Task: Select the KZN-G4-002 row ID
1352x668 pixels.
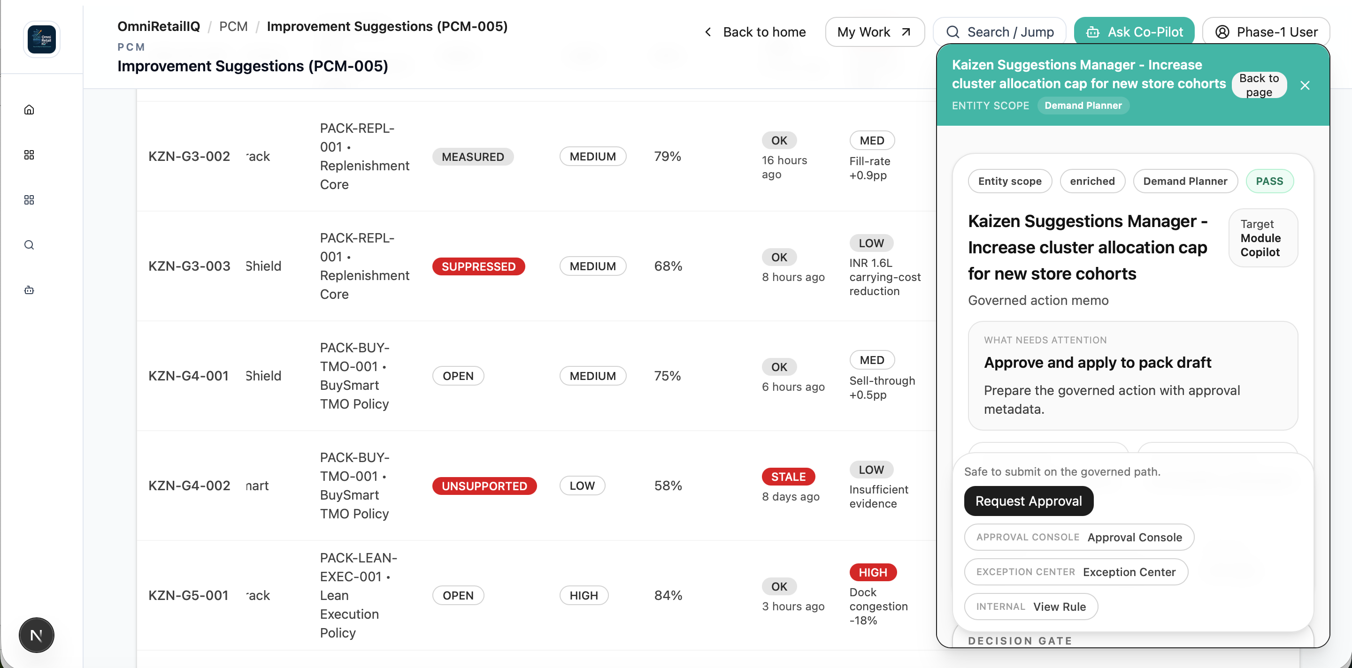Action: pyautogui.click(x=189, y=486)
